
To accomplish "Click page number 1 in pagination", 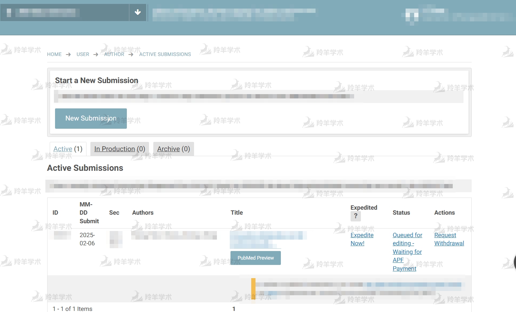I will [234, 309].
